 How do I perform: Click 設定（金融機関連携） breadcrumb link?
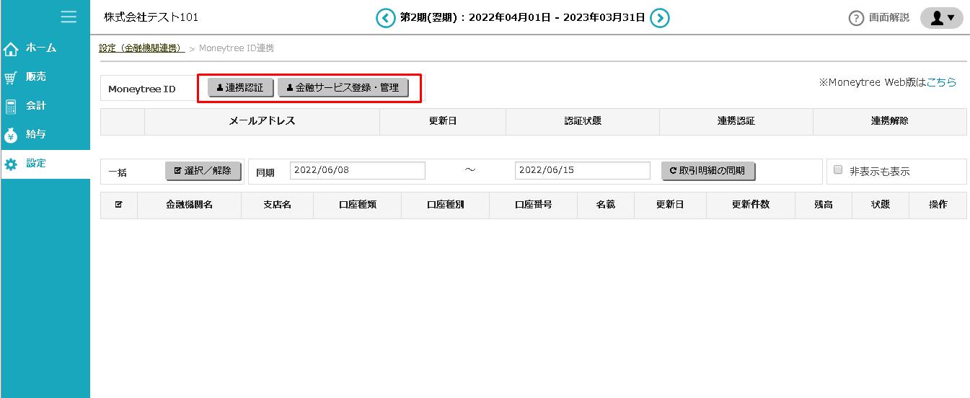(141, 48)
